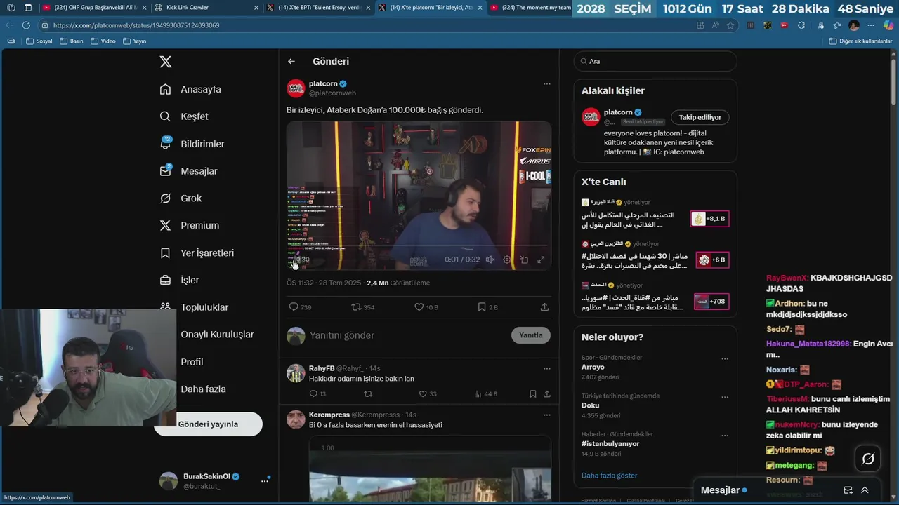Open platcorn profile avatar in post
Viewport: 899px width, 505px height.
coord(296,88)
